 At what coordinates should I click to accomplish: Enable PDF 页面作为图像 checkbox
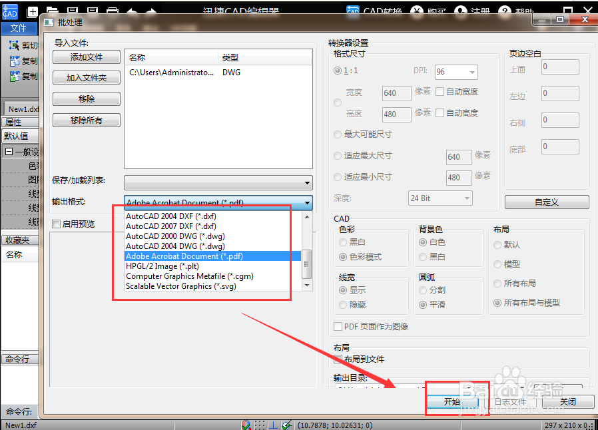point(338,327)
